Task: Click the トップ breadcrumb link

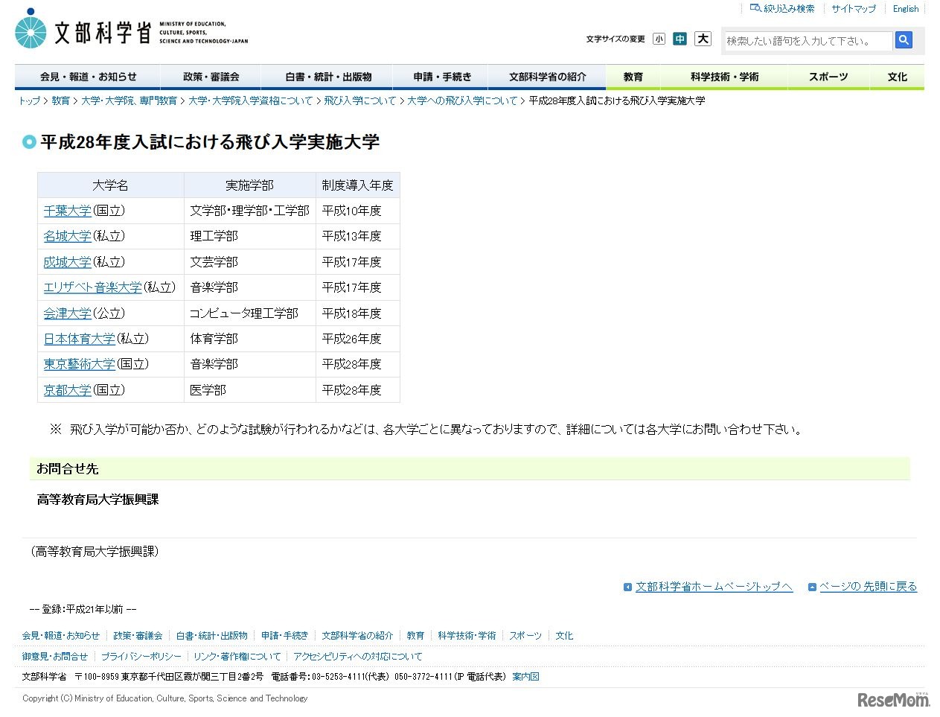Action: 28,101
